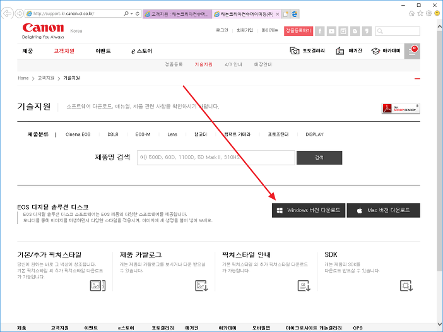Open the 이벤트 main menu

[103, 51]
